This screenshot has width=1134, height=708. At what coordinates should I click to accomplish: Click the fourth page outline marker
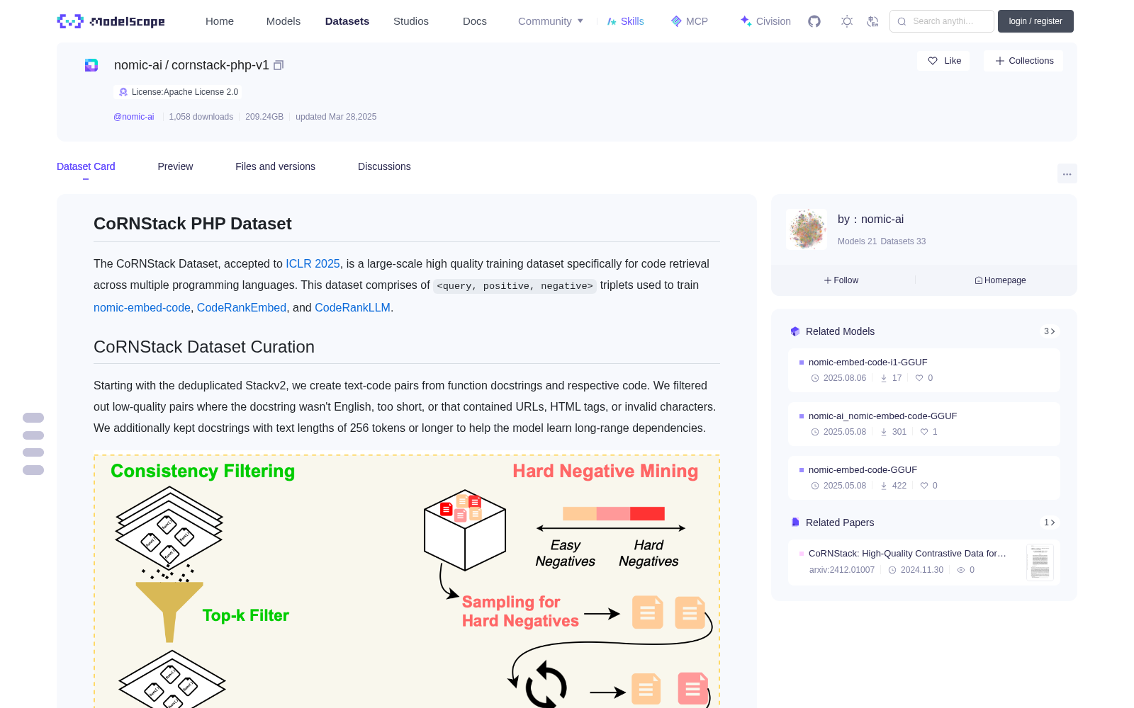click(33, 470)
